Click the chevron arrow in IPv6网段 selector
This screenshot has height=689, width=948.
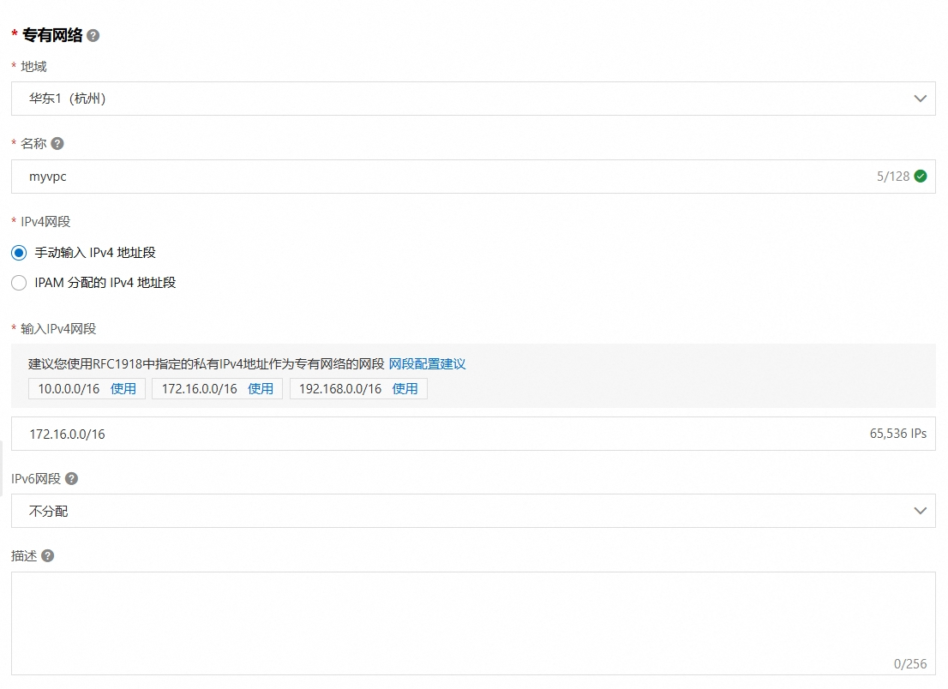(920, 511)
